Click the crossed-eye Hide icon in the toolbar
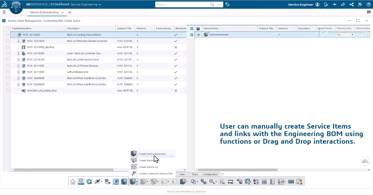Image resolution: width=373 pixels, height=195 pixels. (x=97, y=182)
